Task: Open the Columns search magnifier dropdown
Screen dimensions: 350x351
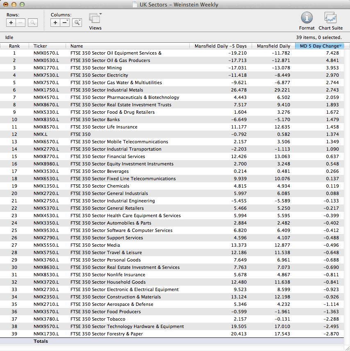Action: 77,23
